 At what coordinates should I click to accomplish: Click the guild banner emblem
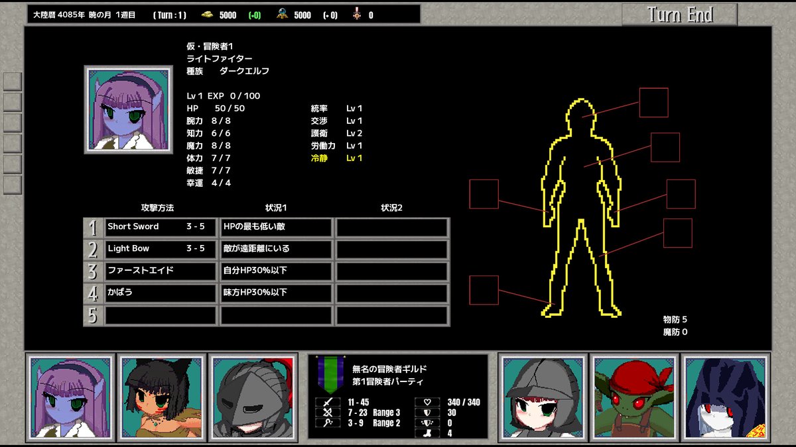click(330, 375)
